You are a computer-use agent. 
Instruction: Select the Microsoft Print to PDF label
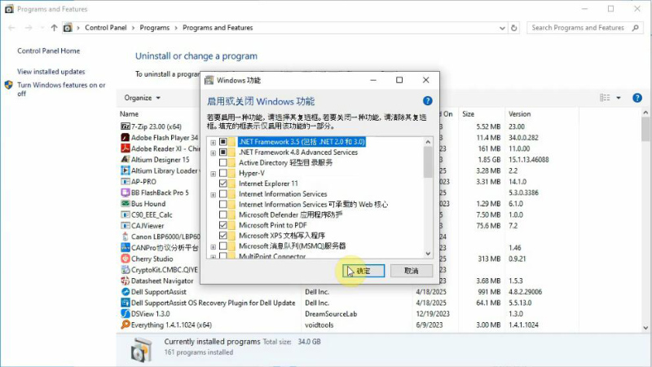(273, 225)
